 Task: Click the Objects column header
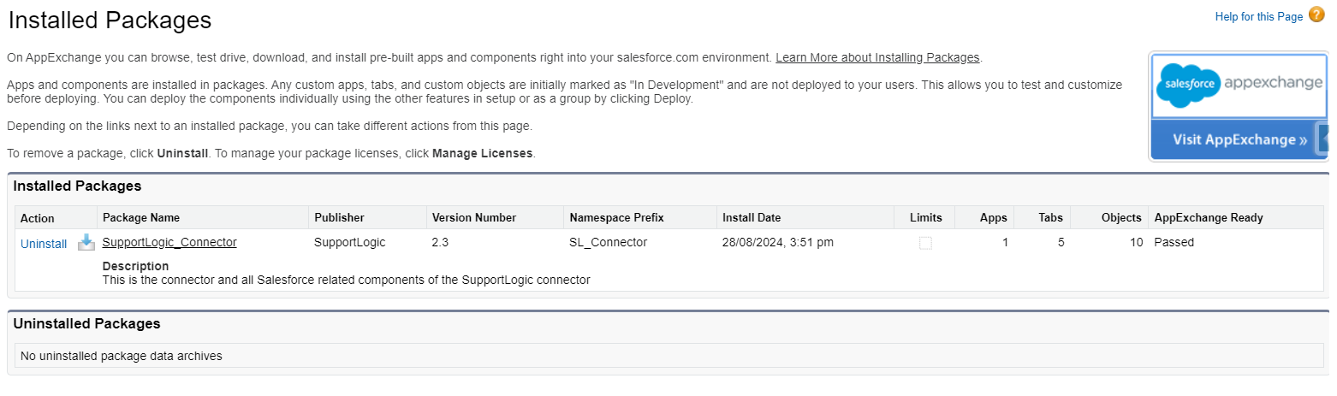[x=1121, y=217]
